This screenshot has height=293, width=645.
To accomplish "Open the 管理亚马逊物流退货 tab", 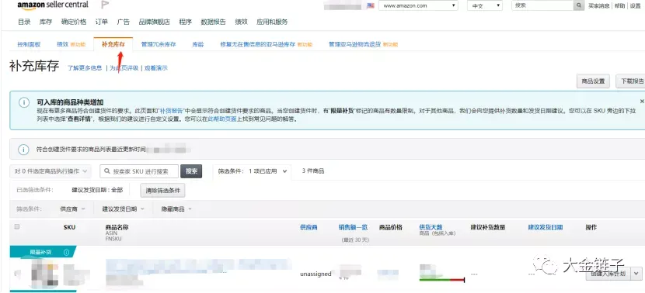I will pos(363,44).
